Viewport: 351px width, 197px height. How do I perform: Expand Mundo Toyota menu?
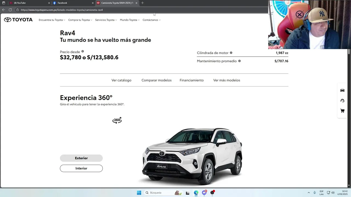point(130,20)
